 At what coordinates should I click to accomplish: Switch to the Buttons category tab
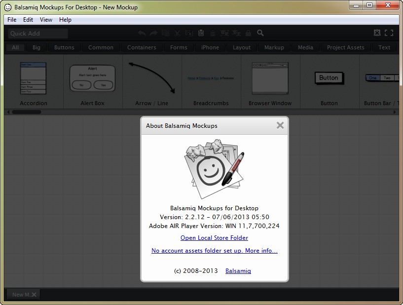tap(64, 47)
